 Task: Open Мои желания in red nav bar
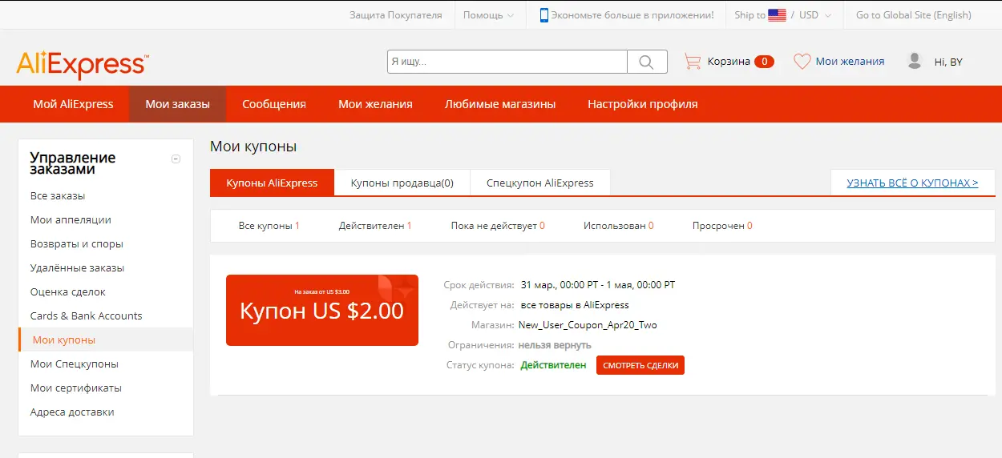(x=375, y=104)
